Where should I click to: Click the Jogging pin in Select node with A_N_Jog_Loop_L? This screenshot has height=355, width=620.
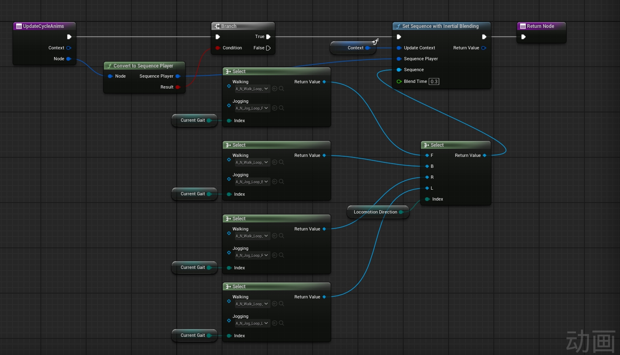(229, 320)
